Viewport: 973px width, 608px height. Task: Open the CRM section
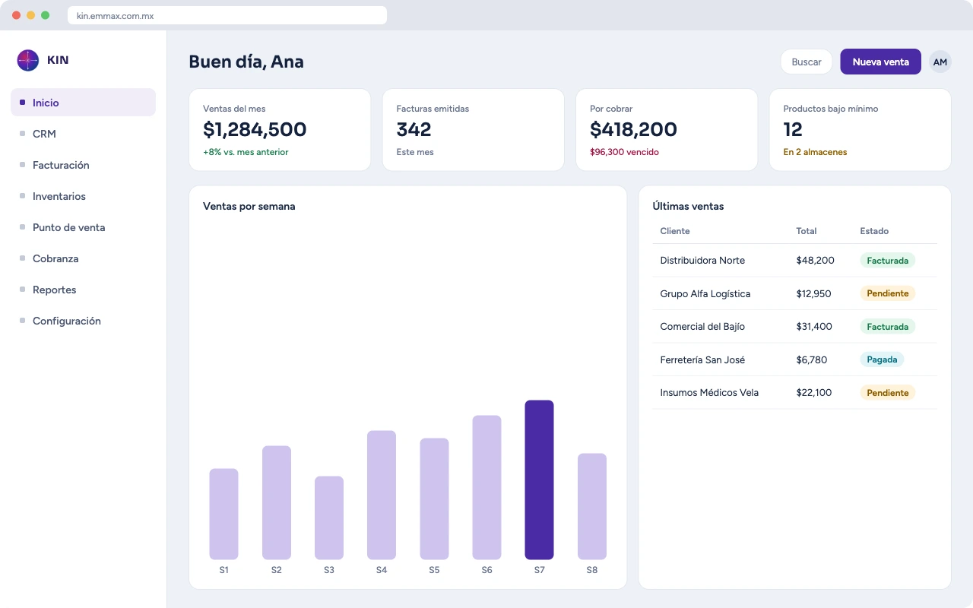(83, 134)
